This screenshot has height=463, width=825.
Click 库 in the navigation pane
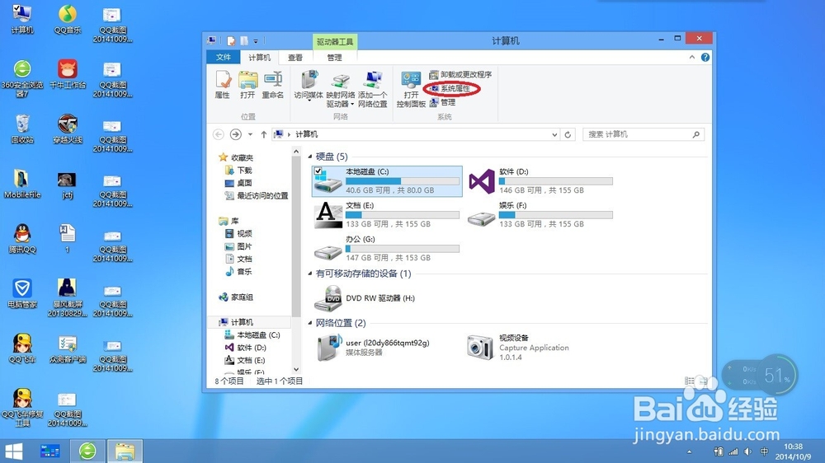(x=229, y=221)
